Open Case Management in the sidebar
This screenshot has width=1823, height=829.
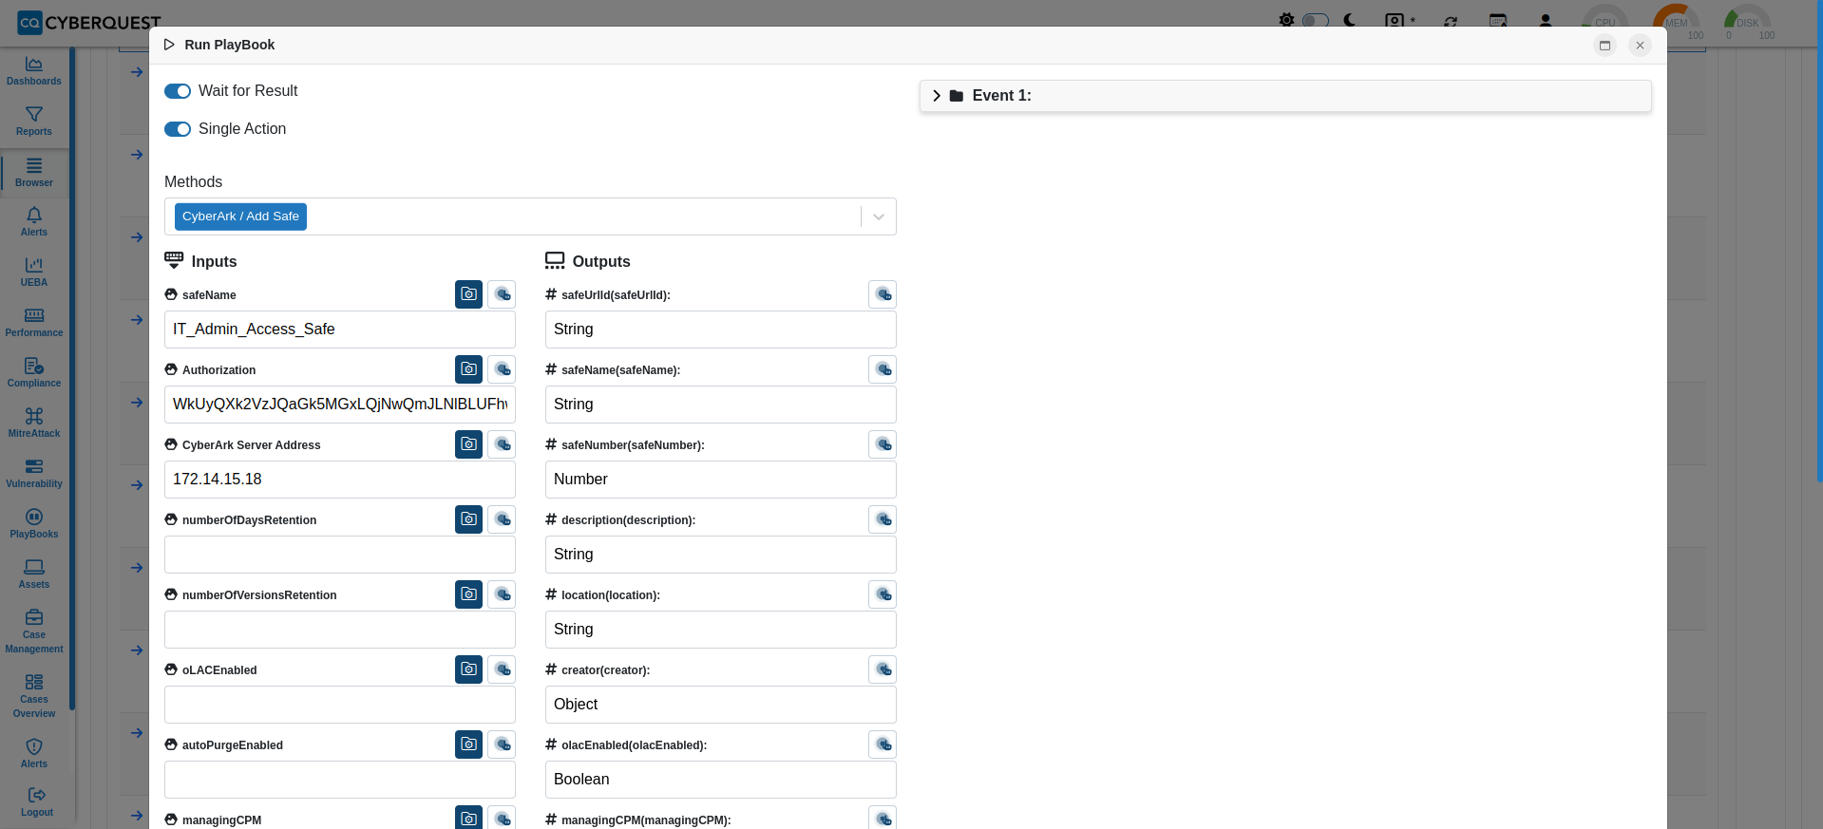tap(34, 631)
